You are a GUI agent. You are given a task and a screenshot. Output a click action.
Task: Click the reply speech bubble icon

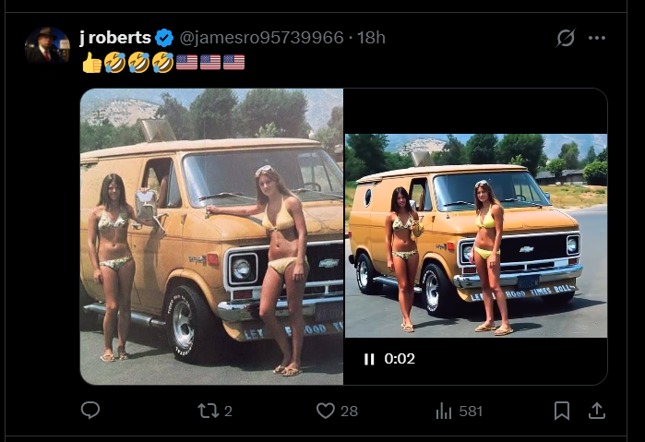pos(90,411)
